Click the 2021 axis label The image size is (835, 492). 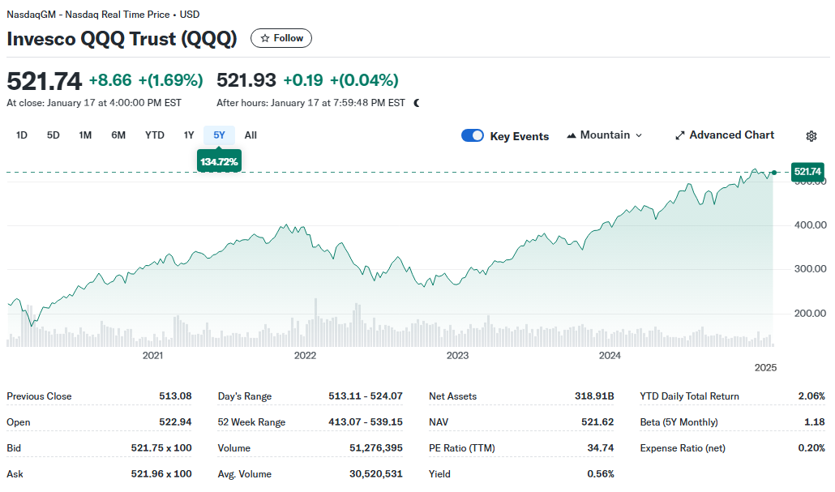click(x=153, y=356)
